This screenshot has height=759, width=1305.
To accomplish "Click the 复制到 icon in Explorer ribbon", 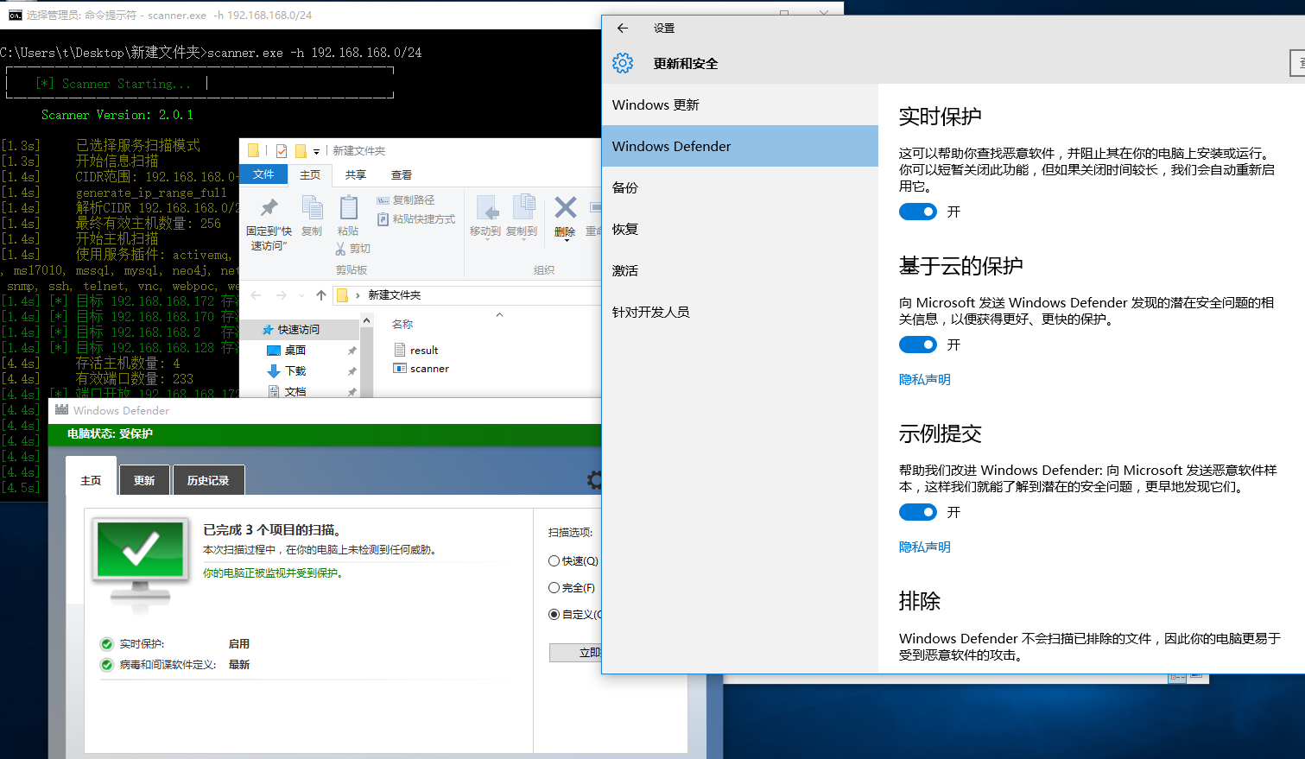I will [523, 207].
